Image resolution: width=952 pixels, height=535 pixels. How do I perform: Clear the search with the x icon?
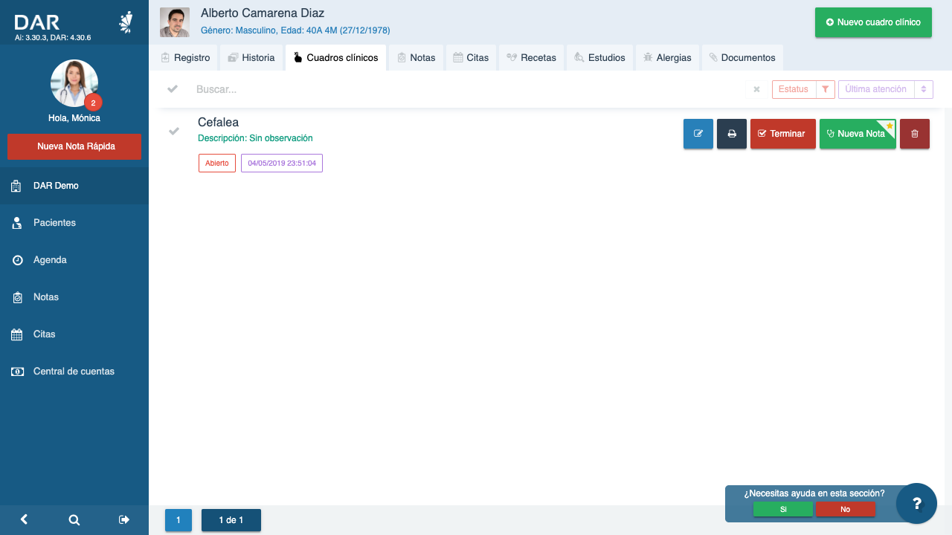pyautogui.click(x=756, y=89)
